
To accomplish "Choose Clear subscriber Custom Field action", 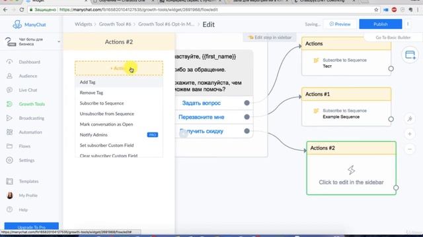I will point(119,155).
